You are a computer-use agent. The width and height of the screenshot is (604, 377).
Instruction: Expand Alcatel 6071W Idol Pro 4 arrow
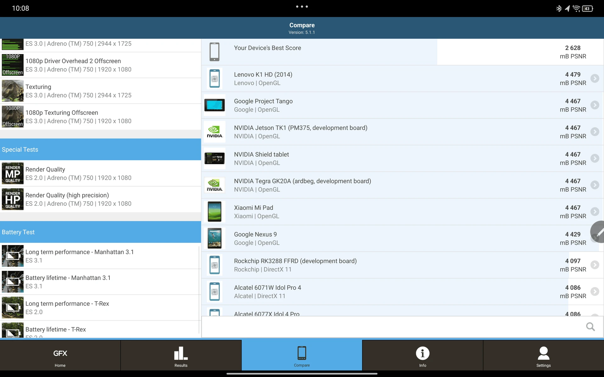[x=595, y=292]
